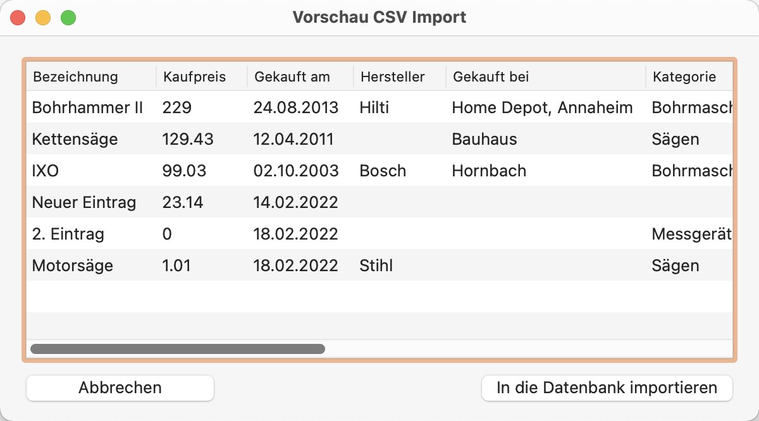
Task: Click In die Datenbank importieren
Action: coord(607,387)
